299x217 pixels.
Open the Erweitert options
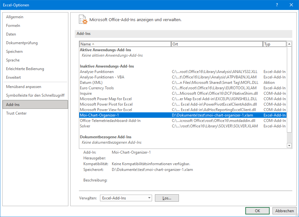35,77
